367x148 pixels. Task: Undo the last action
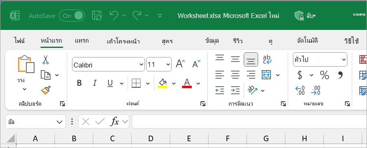(114, 16)
